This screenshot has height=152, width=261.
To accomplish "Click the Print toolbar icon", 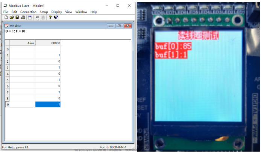I will pyautogui.click(x=23, y=17).
